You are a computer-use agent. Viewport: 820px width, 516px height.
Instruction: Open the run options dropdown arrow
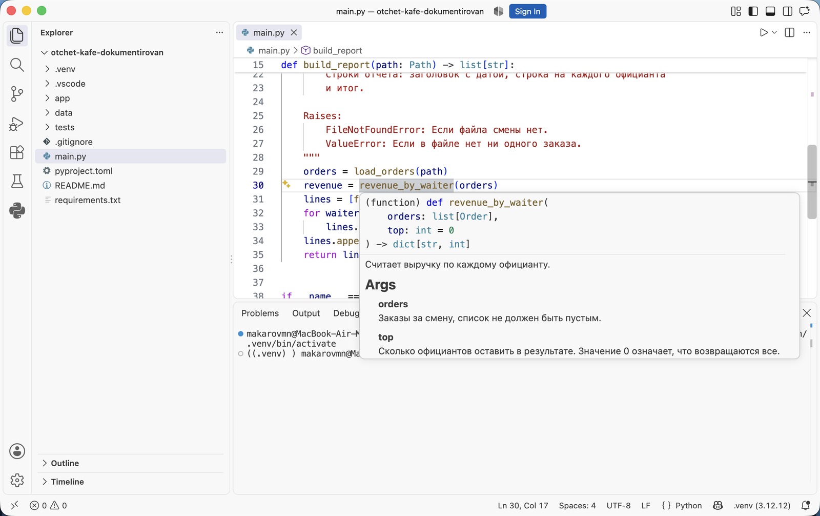pyautogui.click(x=774, y=32)
